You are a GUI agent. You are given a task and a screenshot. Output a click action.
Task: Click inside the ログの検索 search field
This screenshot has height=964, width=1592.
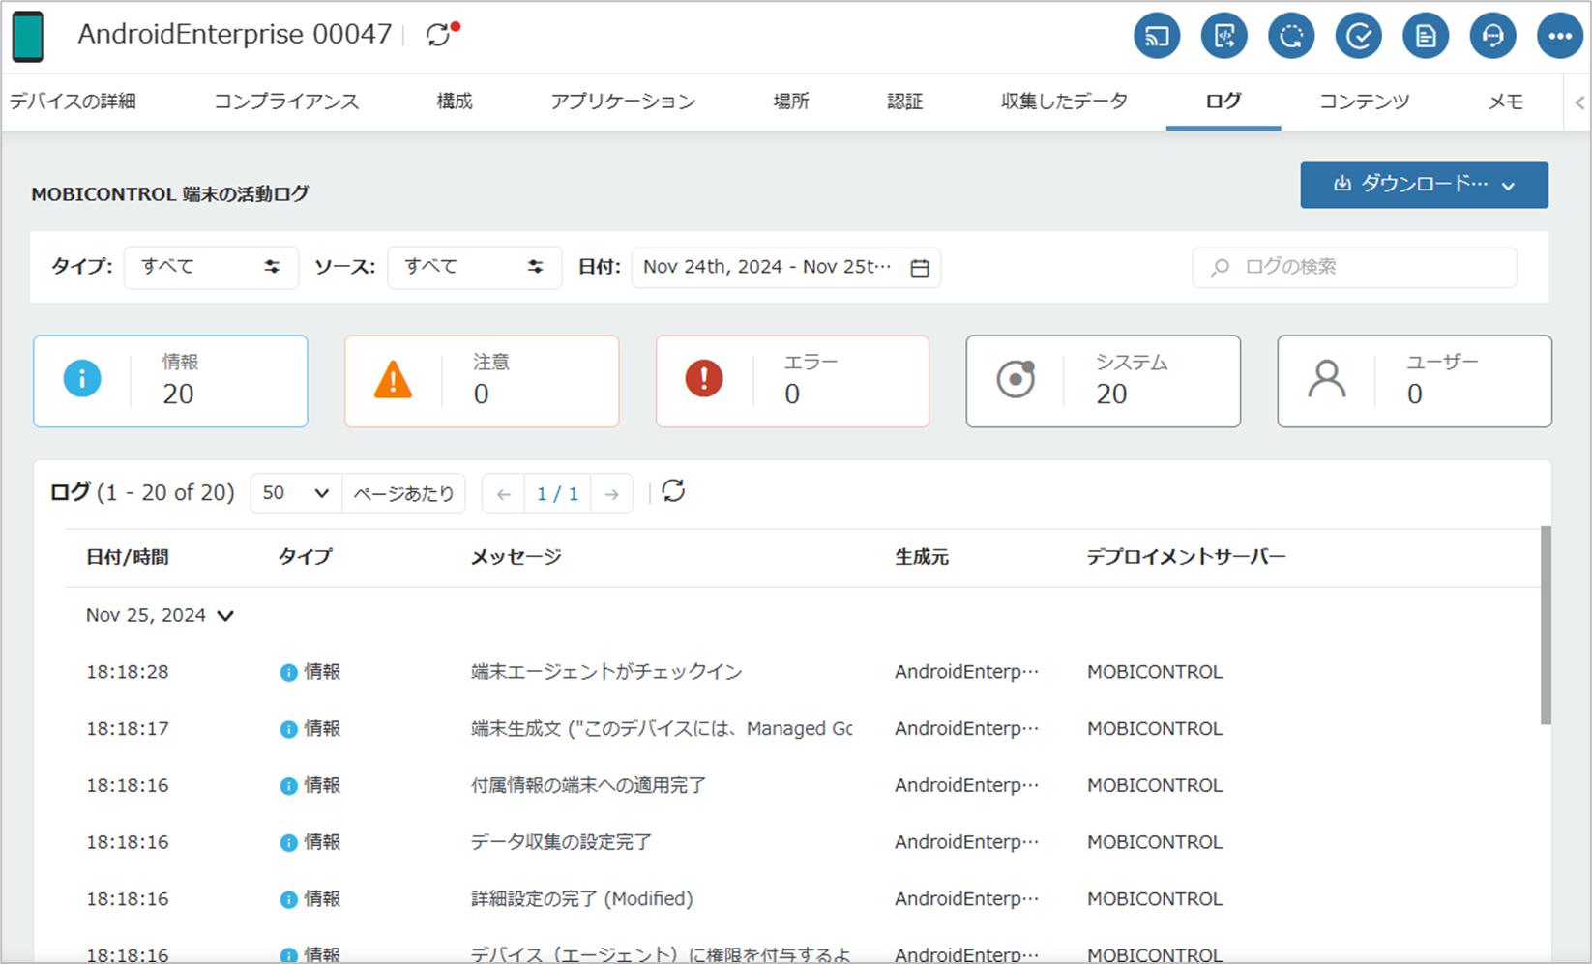coord(1354,267)
